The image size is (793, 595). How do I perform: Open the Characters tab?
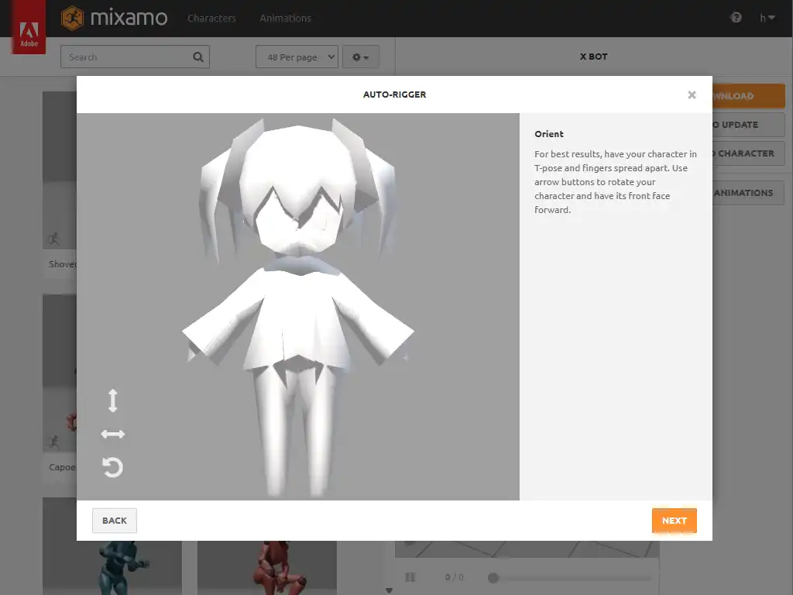pyautogui.click(x=211, y=18)
